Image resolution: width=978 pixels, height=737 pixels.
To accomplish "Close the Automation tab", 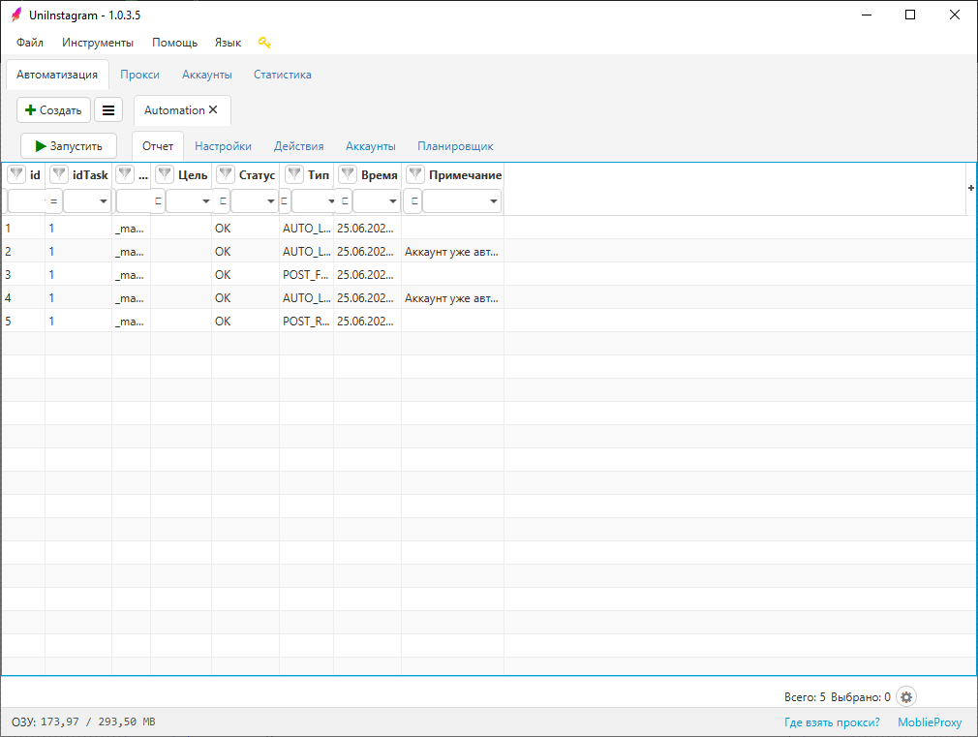I will pyautogui.click(x=213, y=110).
